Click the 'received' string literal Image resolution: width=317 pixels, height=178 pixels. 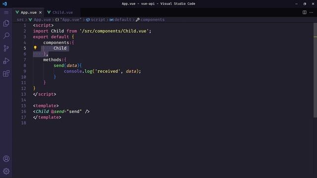pos(107,71)
